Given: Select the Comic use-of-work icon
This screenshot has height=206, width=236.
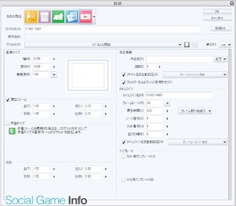Looking at the screenshot, I should tap(45, 17).
